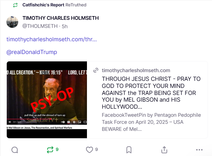
Task: Click the like count number 9
Action: coord(96,150)
